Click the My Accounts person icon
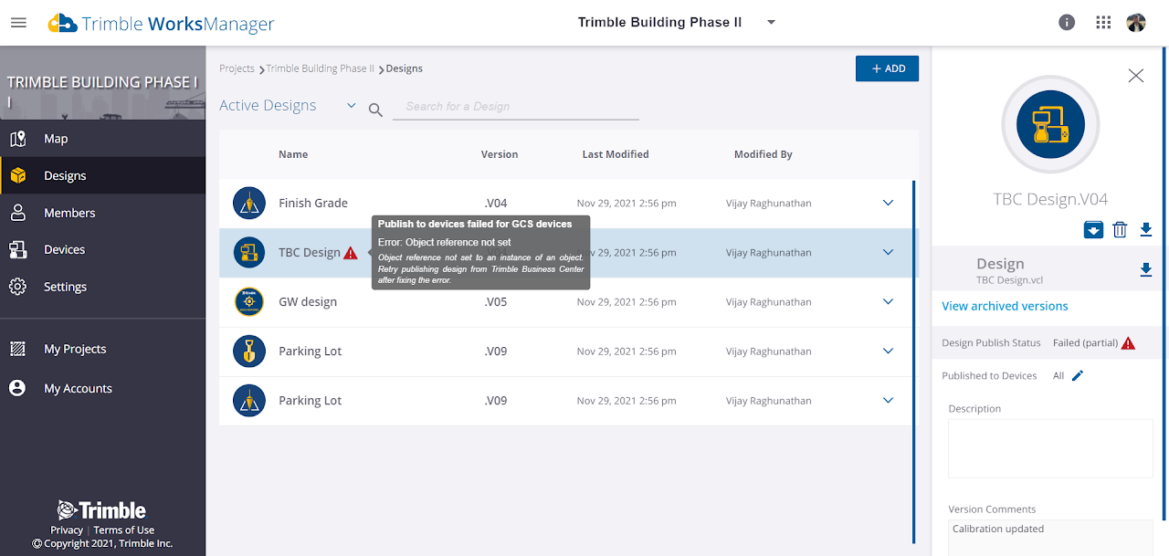 (17, 388)
